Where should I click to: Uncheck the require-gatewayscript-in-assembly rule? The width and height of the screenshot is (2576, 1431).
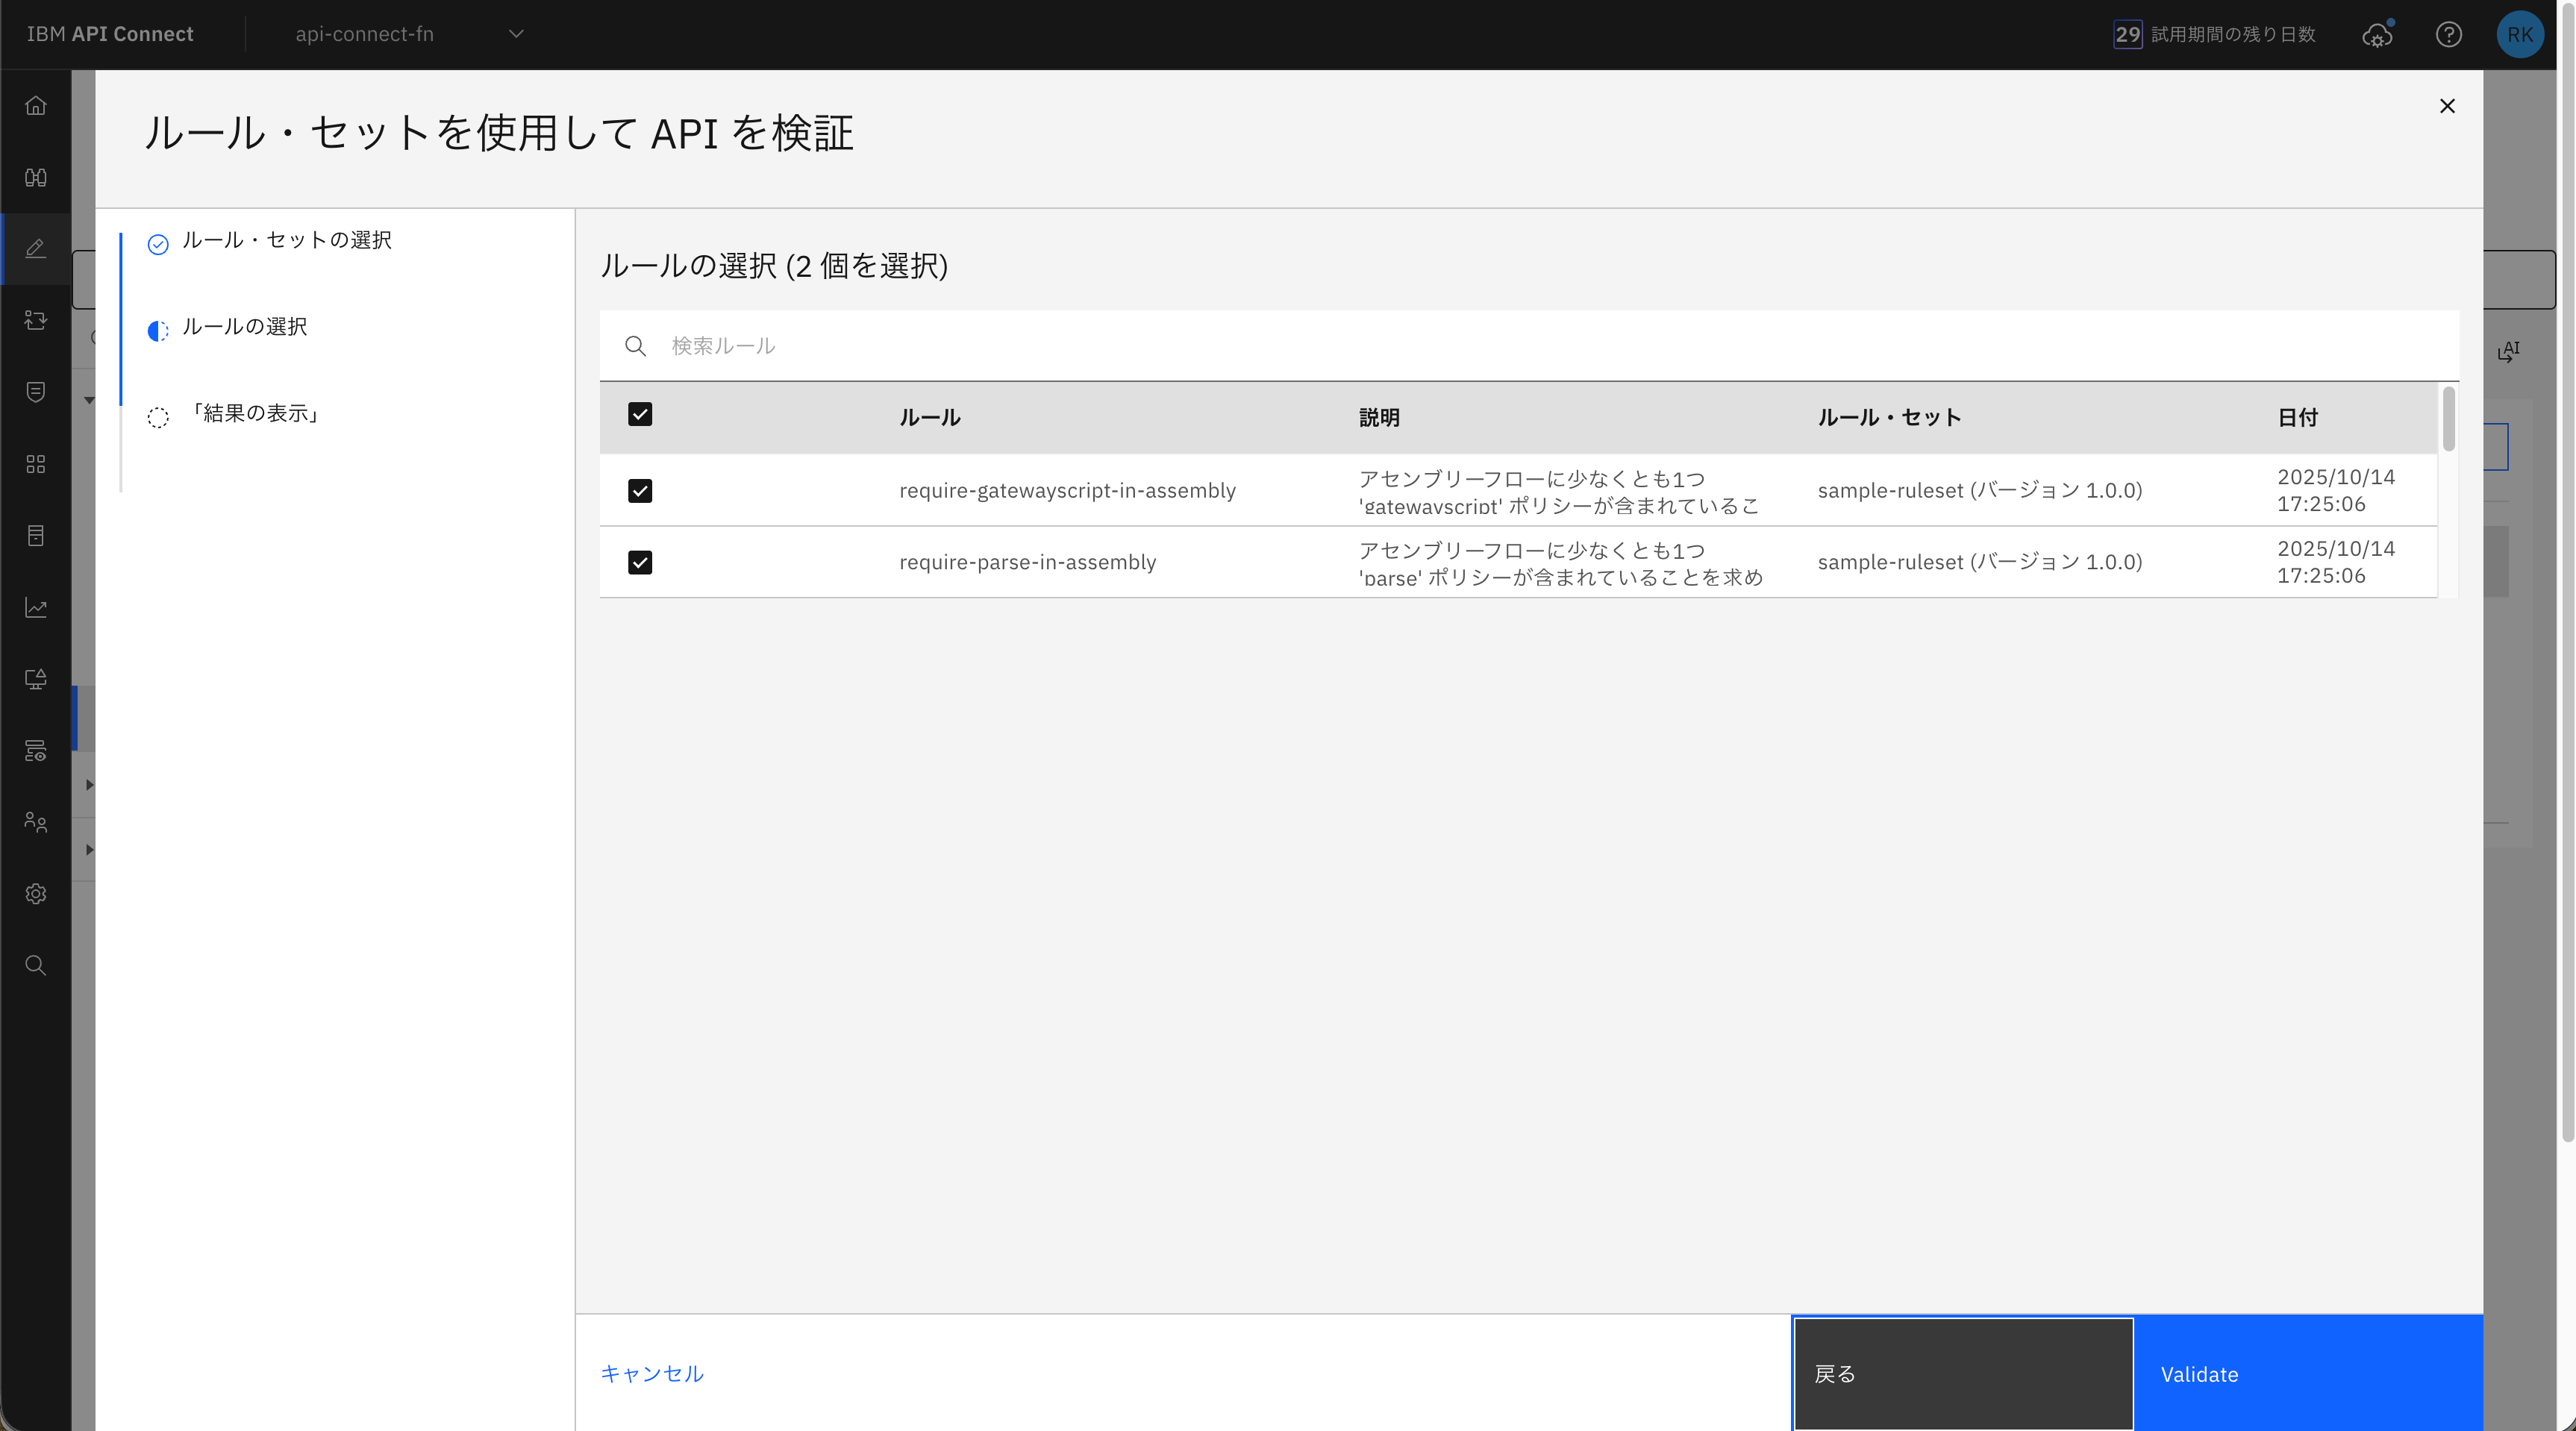click(640, 491)
